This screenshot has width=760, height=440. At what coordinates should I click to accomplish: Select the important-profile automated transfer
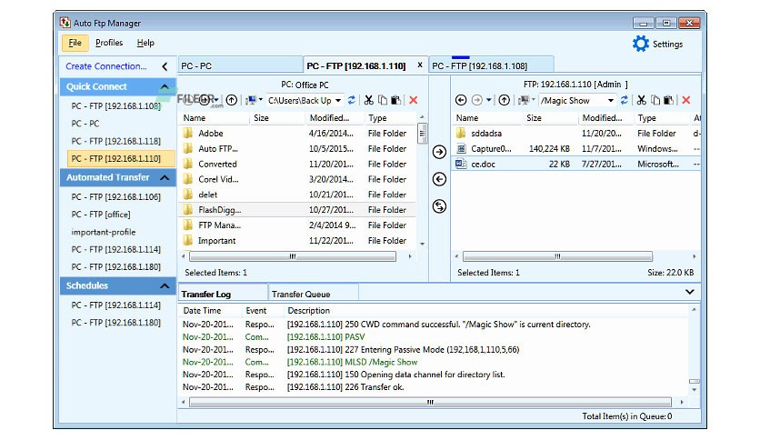pos(104,232)
